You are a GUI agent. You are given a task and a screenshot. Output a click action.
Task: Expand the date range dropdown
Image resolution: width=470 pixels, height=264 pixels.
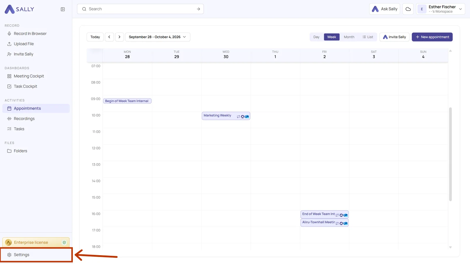[158, 37]
